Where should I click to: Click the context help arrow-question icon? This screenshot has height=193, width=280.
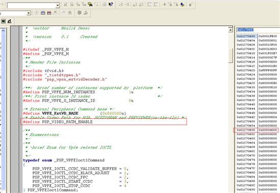click(x=110, y=5)
